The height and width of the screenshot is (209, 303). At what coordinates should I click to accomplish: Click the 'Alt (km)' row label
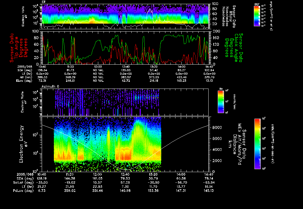point(25,77)
